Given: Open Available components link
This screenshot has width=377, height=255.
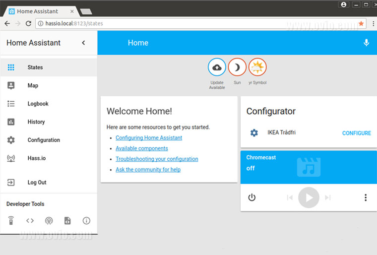Looking at the screenshot, I should click(141, 148).
